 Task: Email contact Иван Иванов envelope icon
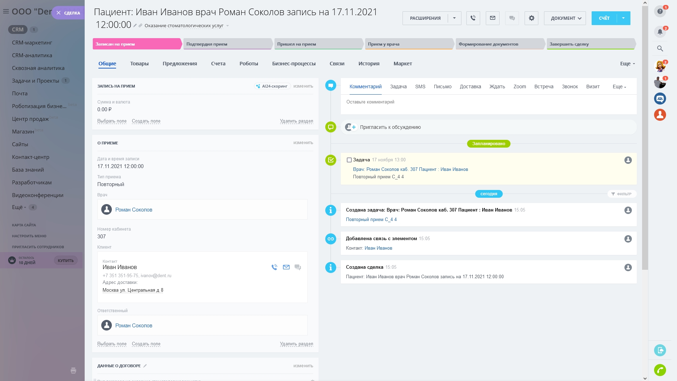coord(286,267)
